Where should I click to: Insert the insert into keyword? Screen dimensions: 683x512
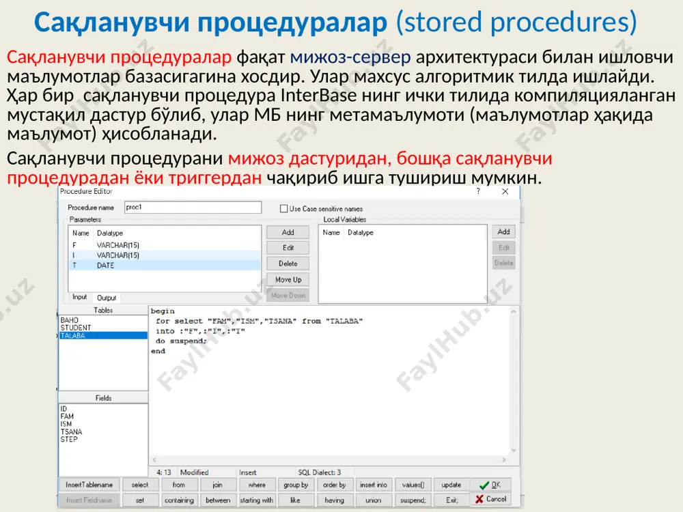[374, 485]
